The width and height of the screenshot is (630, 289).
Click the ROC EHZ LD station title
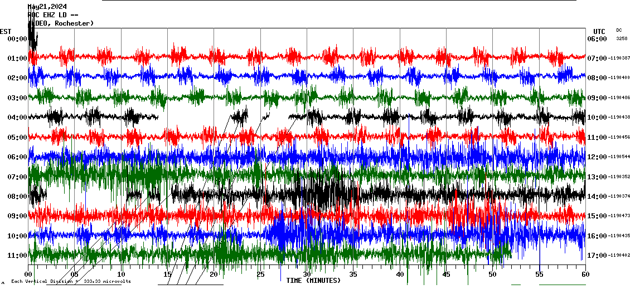53,15
